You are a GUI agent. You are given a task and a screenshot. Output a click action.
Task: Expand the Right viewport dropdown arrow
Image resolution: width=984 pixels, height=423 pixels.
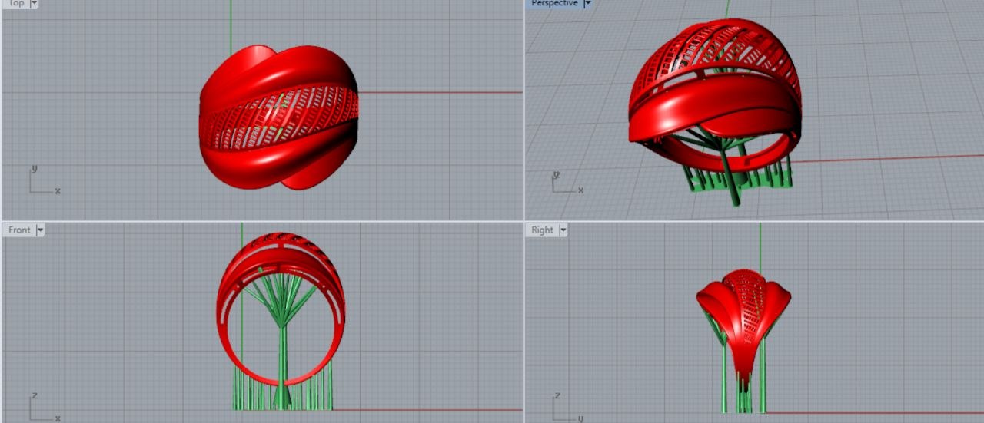pyautogui.click(x=563, y=230)
